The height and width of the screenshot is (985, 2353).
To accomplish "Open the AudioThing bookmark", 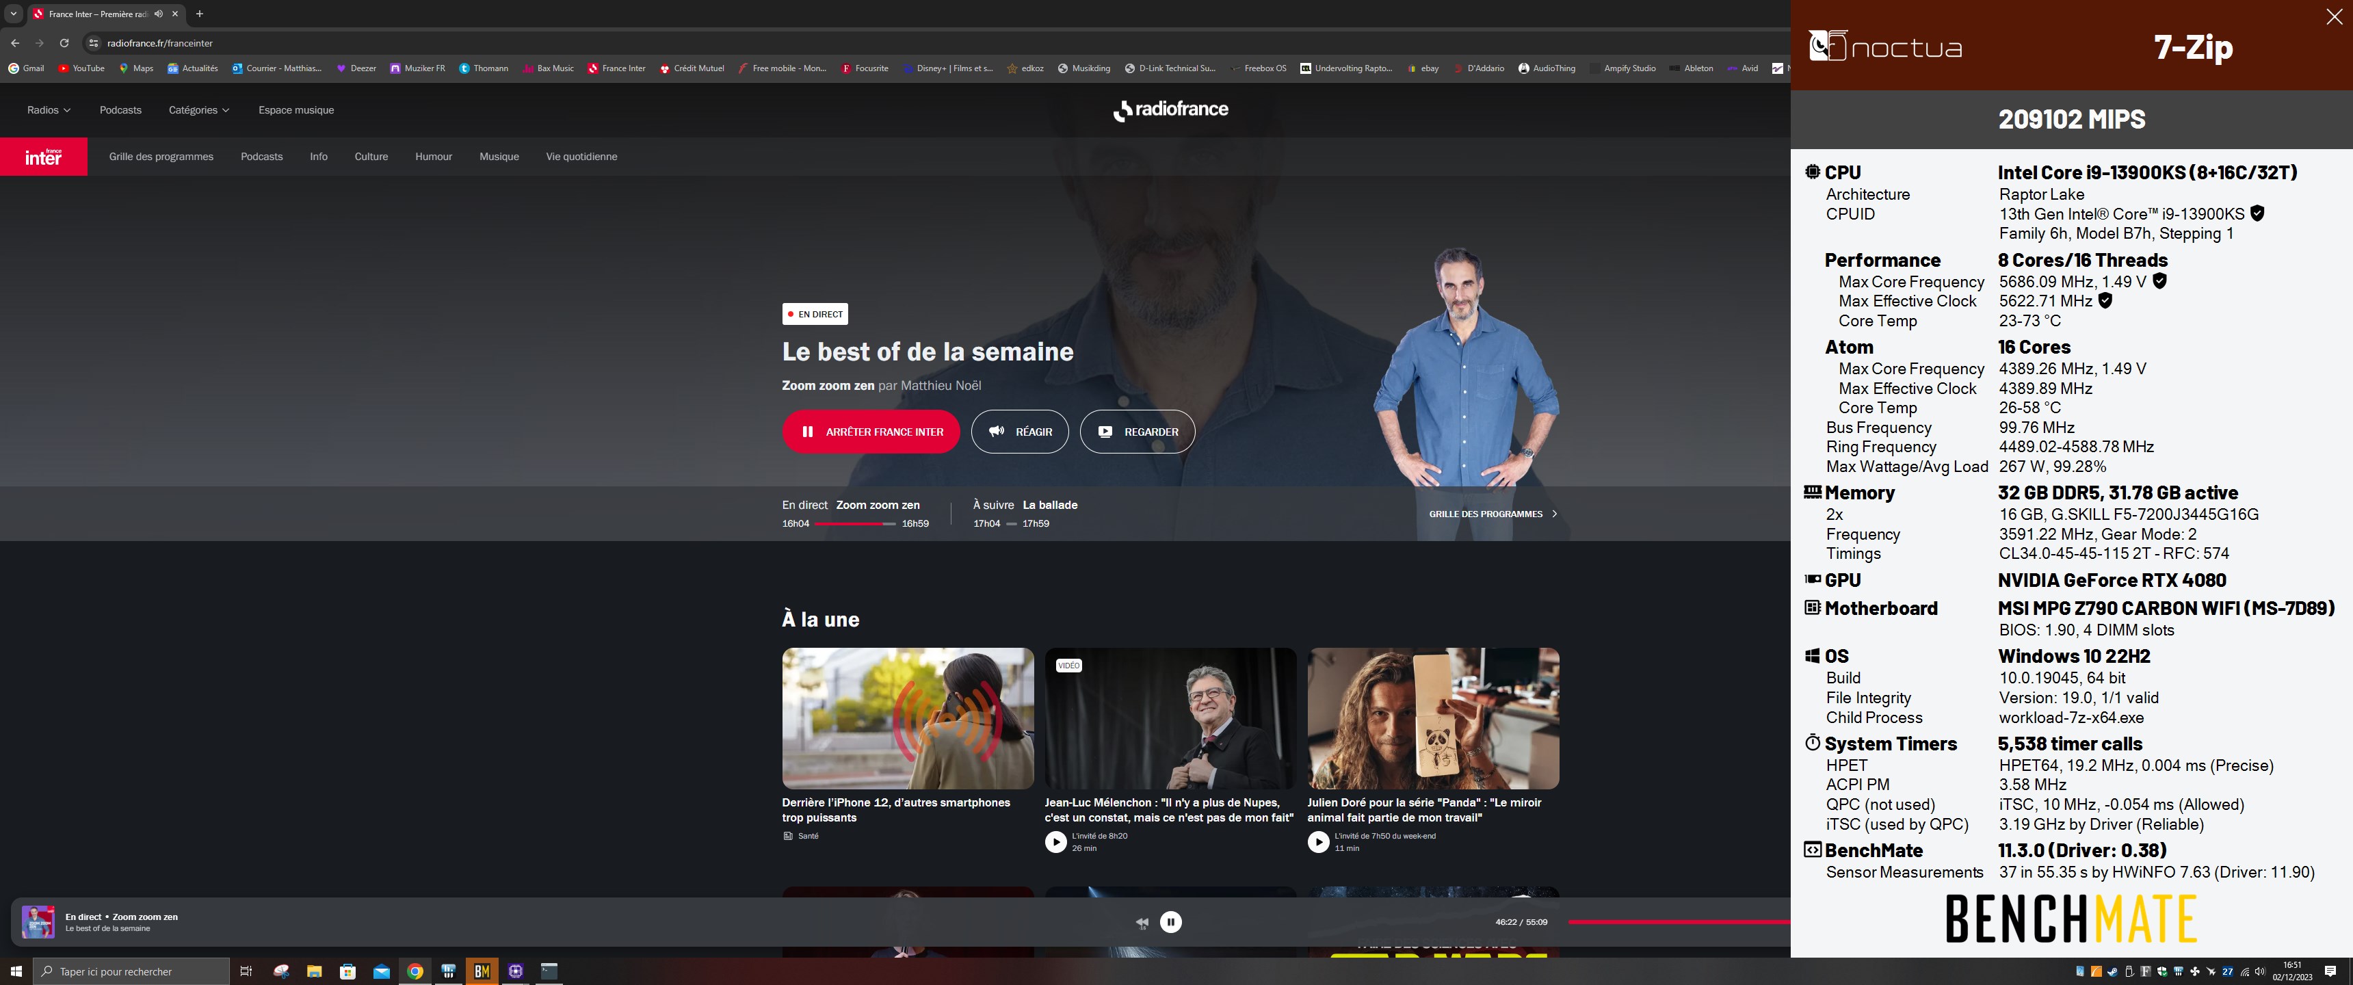I will pos(1547,68).
